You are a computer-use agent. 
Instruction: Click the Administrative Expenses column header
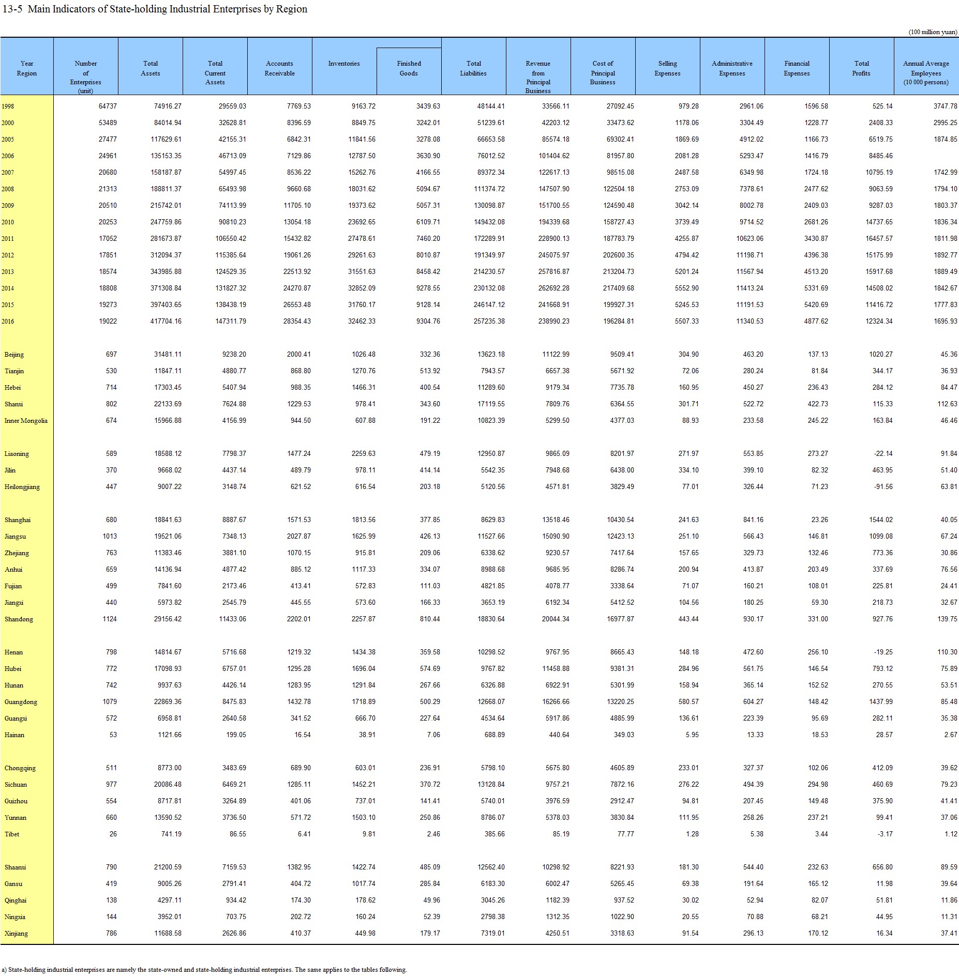pyautogui.click(x=732, y=68)
